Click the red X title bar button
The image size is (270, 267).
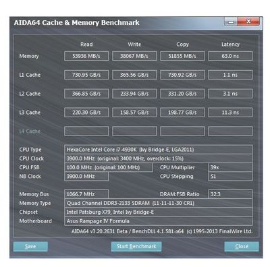point(248,22)
